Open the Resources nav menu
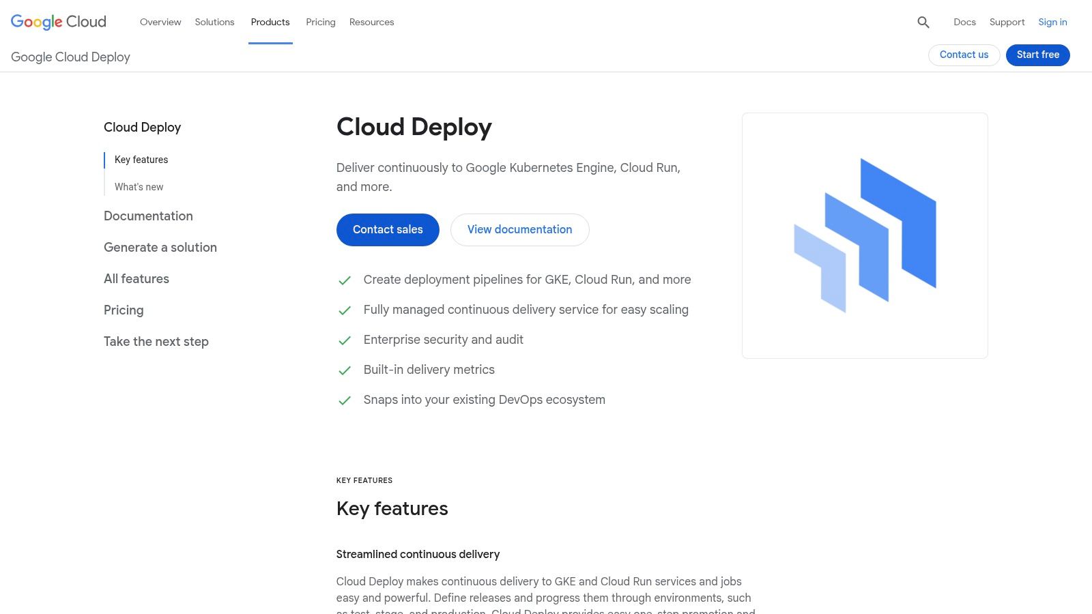1092x614 pixels. [372, 22]
